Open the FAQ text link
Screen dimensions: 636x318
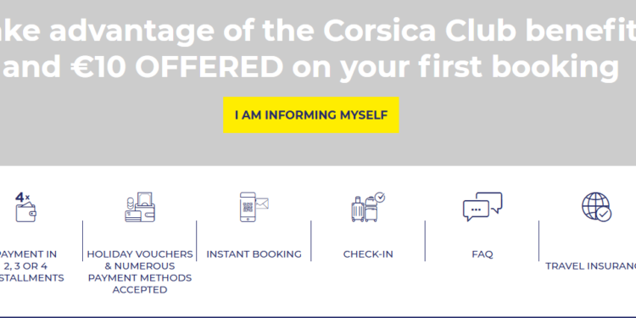(x=483, y=254)
